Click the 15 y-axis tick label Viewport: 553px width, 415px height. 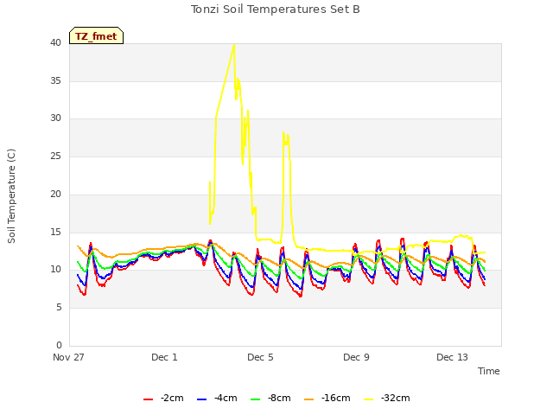pyautogui.click(x=55, y=233)
